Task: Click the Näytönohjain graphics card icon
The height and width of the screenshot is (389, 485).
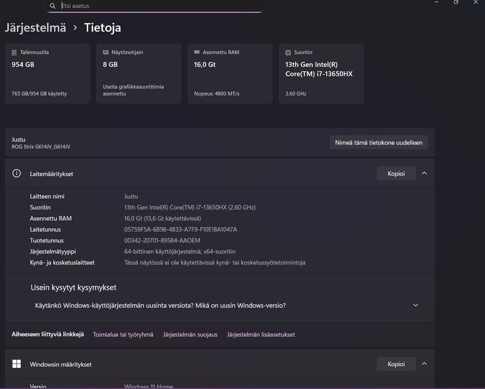Action: 106,53
